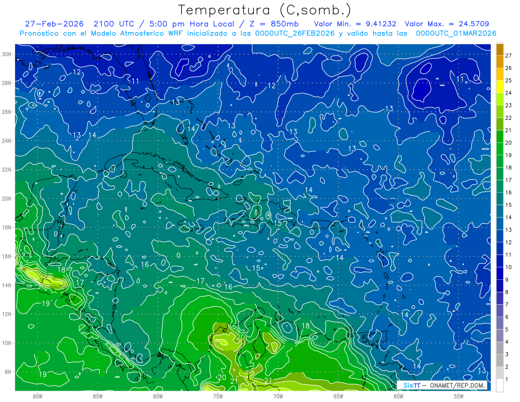Click the '0000UTC_26FEB2026' initialization time

(295, 33)
